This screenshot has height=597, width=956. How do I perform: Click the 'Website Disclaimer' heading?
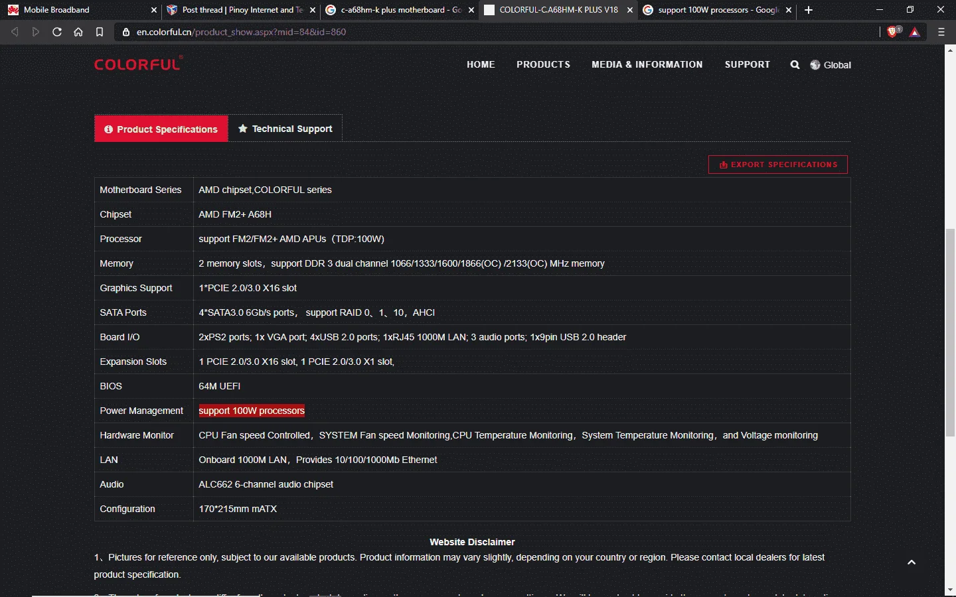(x=472, y=542)
